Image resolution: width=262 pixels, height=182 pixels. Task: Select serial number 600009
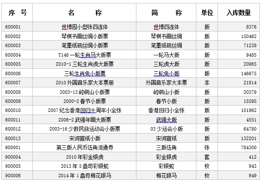(x=13, y=101)
